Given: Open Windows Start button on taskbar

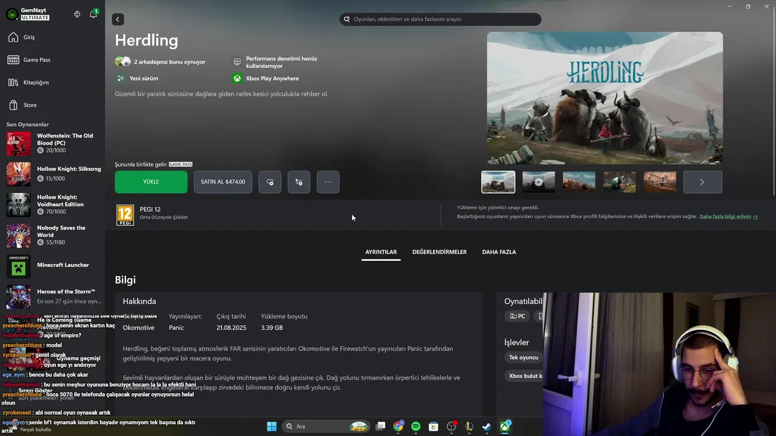Looking at the screenshot, I should click(272, 426).
